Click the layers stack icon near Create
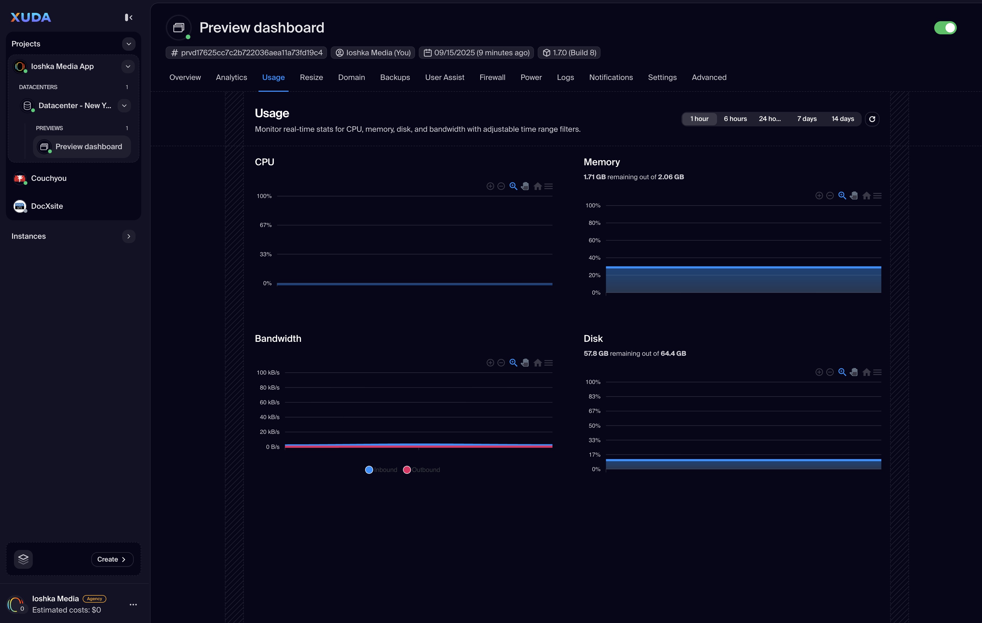The height and width of the screenshot is (623, 982). (x=23, y=559)
